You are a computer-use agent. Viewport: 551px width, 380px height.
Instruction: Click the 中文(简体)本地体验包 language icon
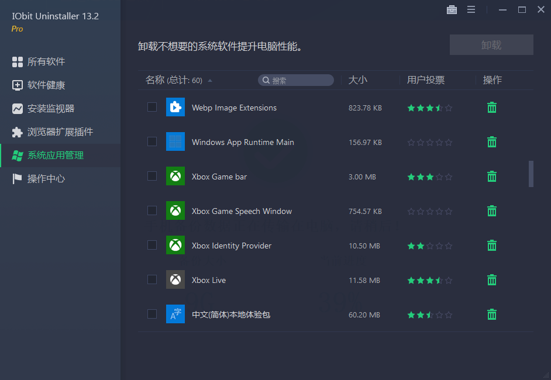[x=175, y=314]
